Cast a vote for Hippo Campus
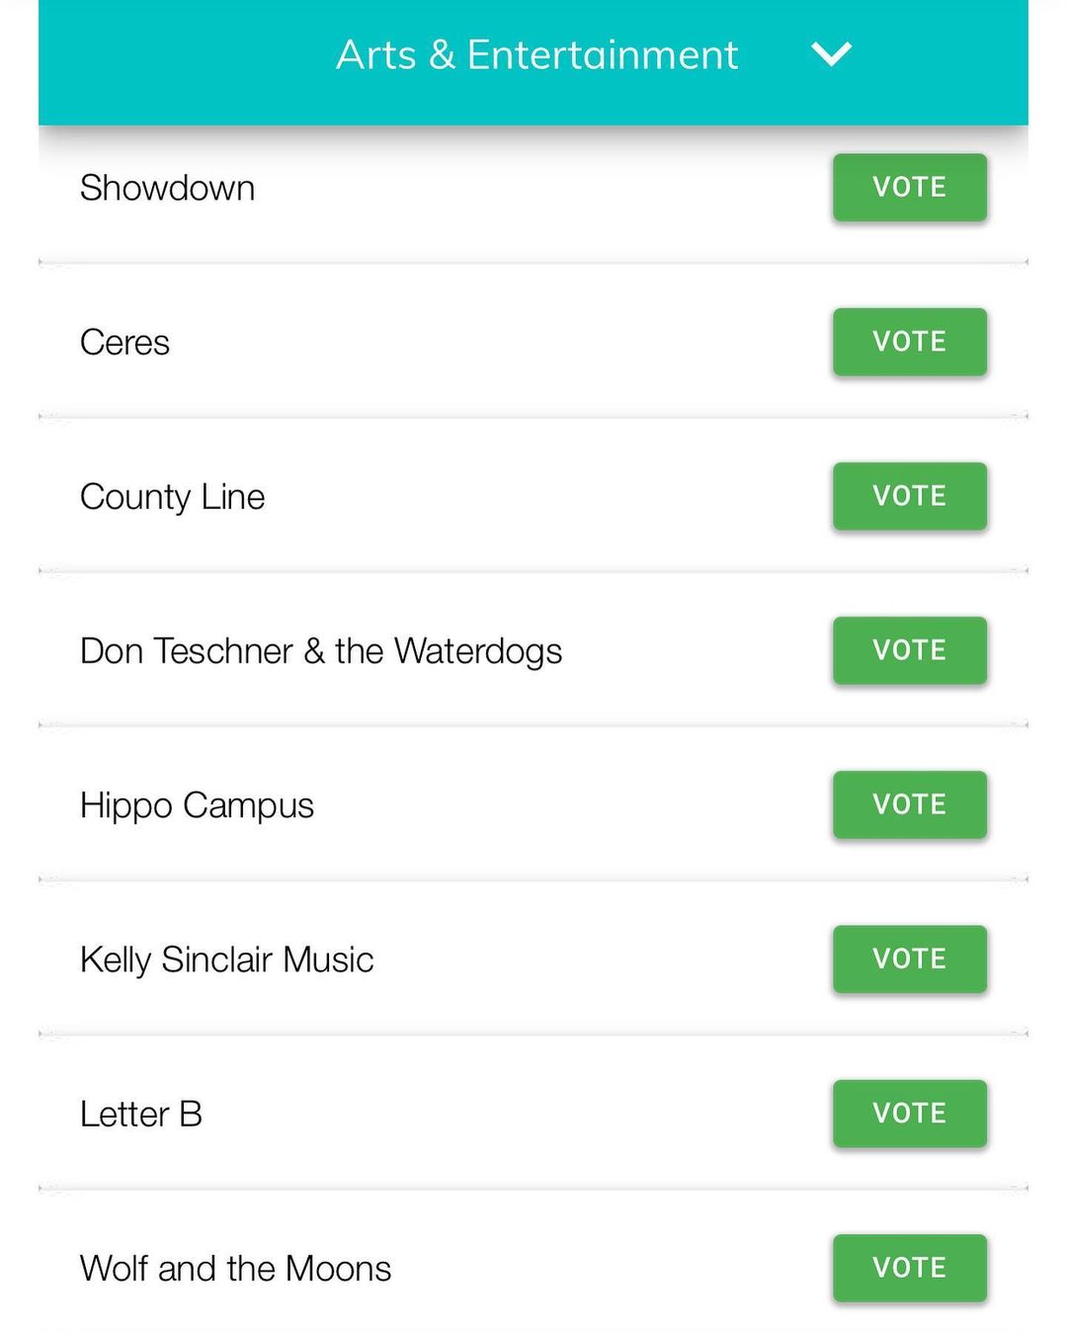 click(909, 804)
